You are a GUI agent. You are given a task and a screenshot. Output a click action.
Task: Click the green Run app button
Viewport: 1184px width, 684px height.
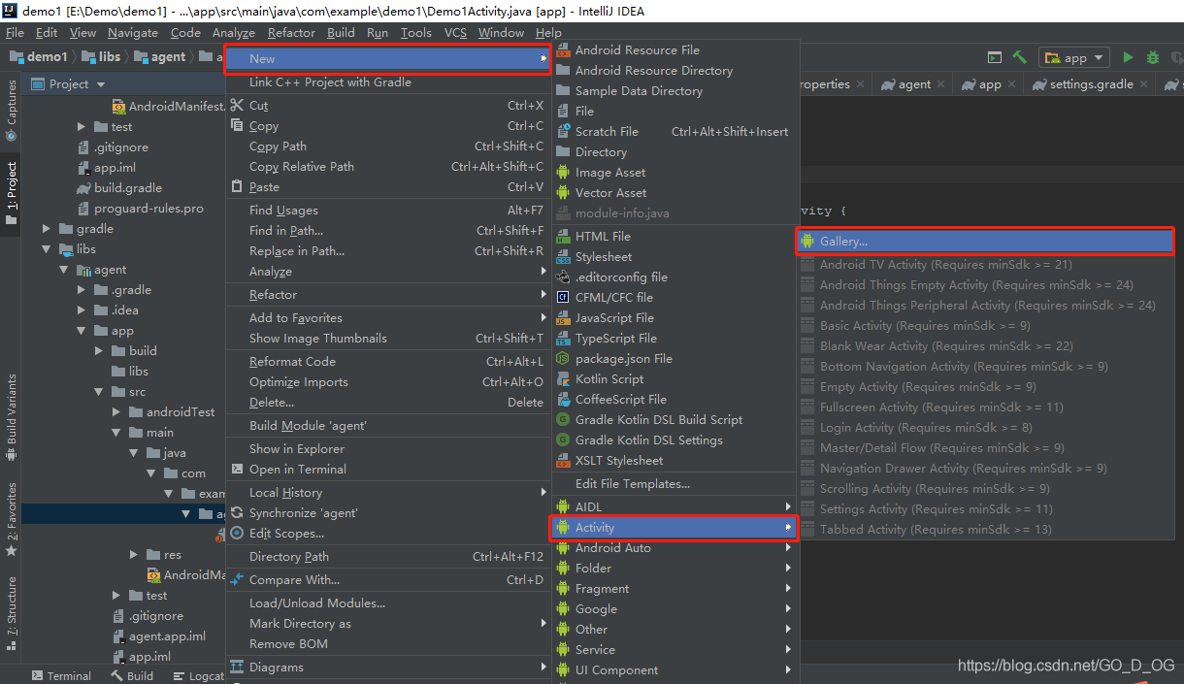pyautogui.click(x=1128, y=57)
